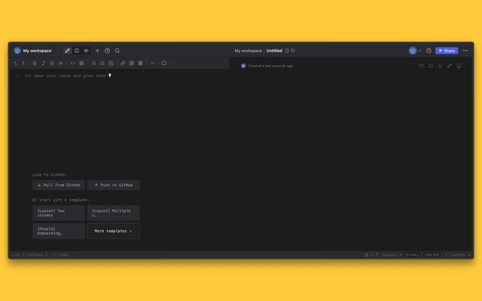Viewport: 482px width, 301px height.
Task: Insert a numbered list
Action: tap(102, 63)
